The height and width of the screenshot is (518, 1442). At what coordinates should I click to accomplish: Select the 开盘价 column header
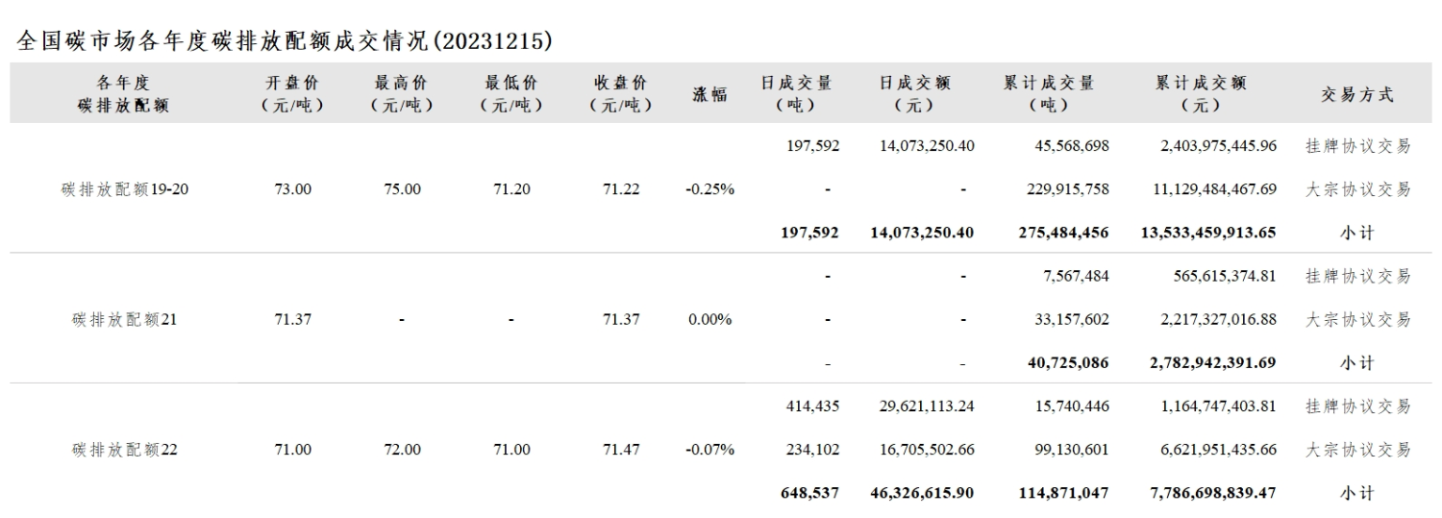click(x=292, y=94)
